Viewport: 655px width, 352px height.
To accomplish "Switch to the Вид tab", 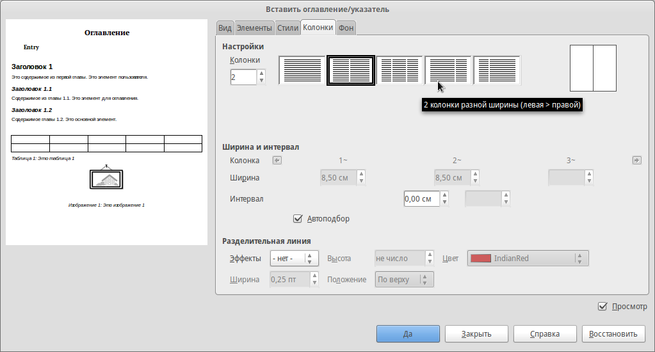I will click(225, 28).
